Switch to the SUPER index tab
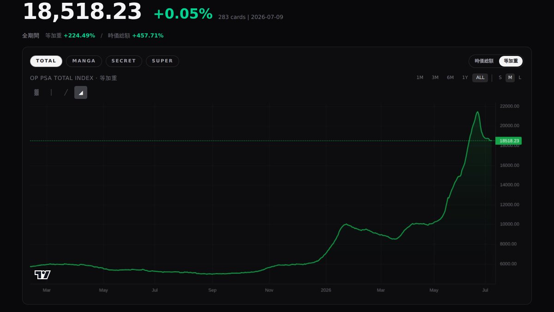Image resolution: width=554 pixels, height=312 pixels. pos(163,61)
